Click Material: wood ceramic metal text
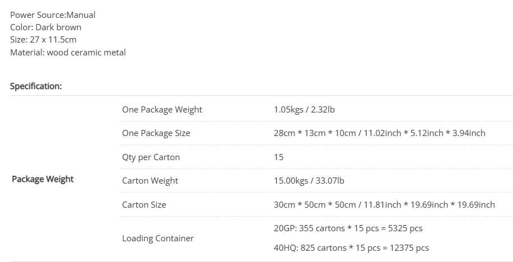Viewport: 513px width, 262px height. point(68,53)
